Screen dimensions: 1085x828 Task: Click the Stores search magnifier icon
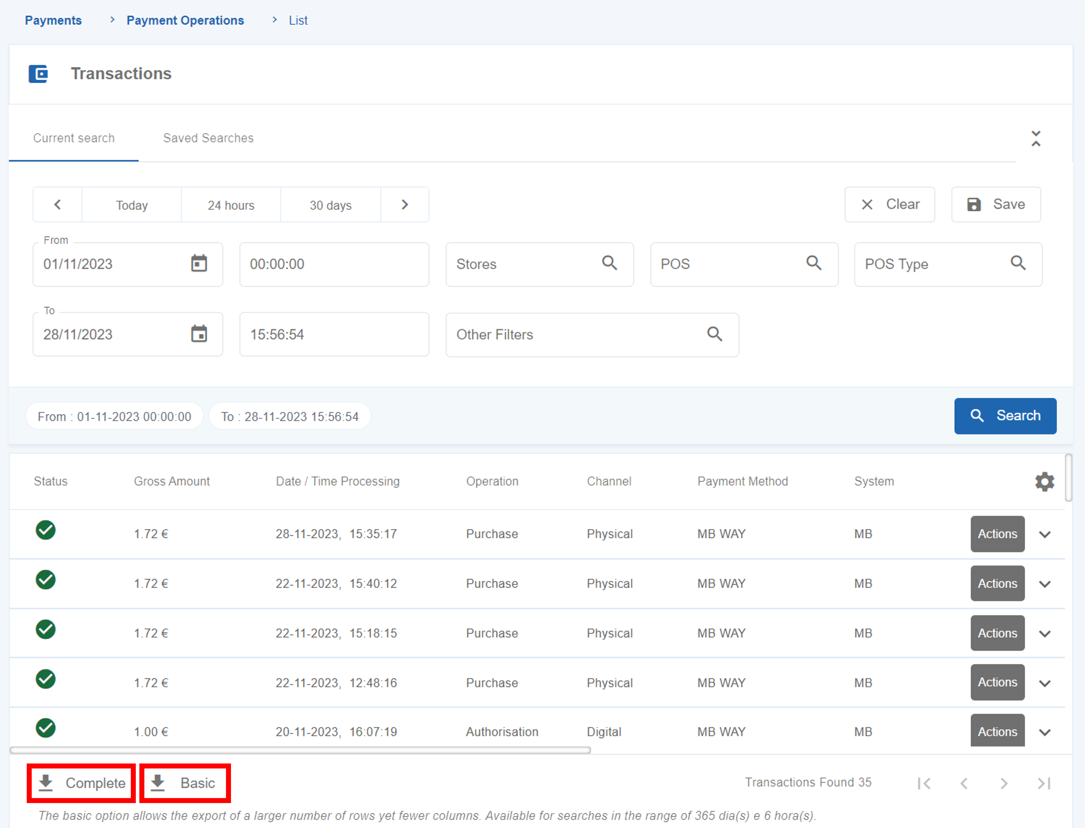tap(610, 263)
